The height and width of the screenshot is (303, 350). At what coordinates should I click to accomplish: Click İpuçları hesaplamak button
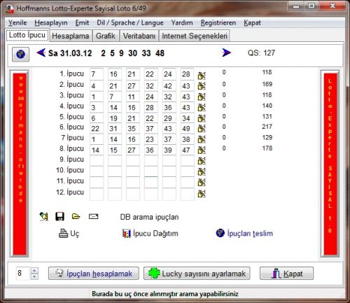[x=94, y=274]
